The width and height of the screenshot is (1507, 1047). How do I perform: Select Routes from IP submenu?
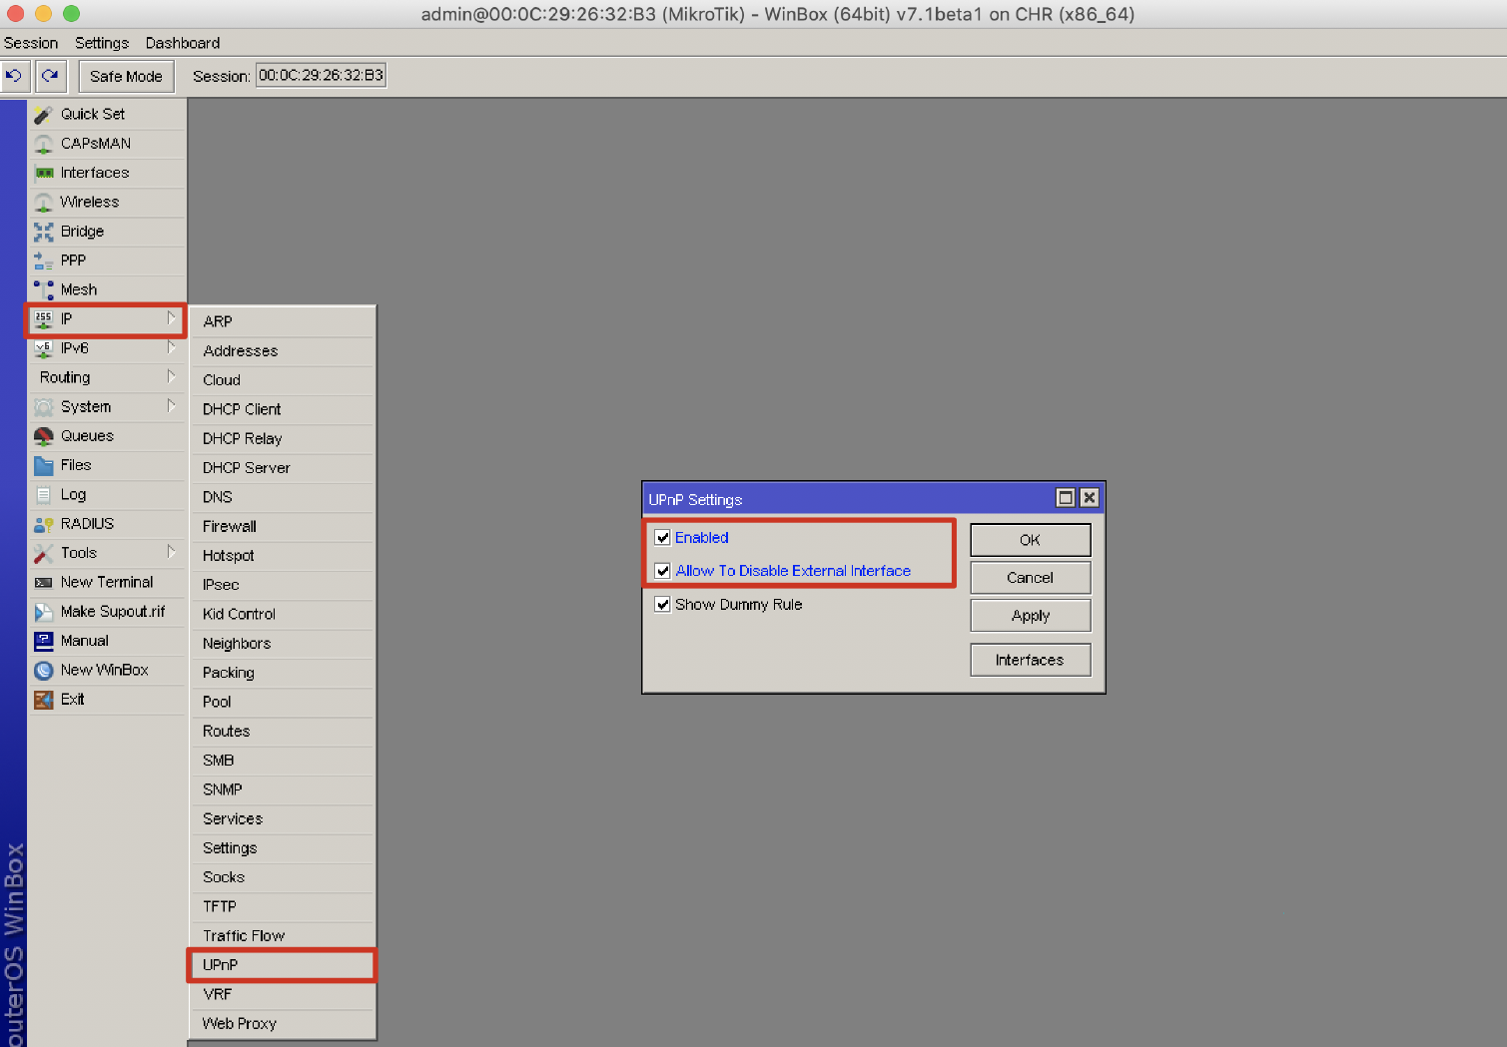tap(282, 732)
